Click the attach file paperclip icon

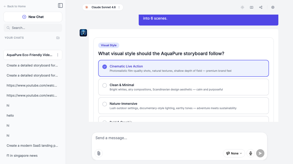[99, 153]
